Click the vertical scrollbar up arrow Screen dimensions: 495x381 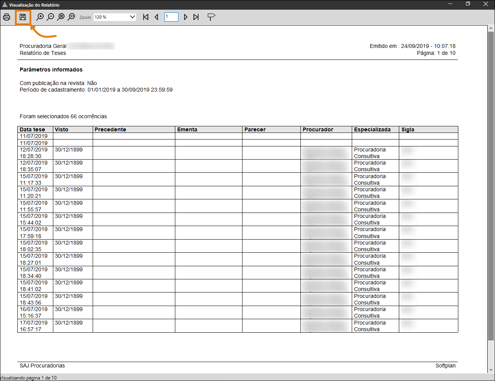point(491,29)
